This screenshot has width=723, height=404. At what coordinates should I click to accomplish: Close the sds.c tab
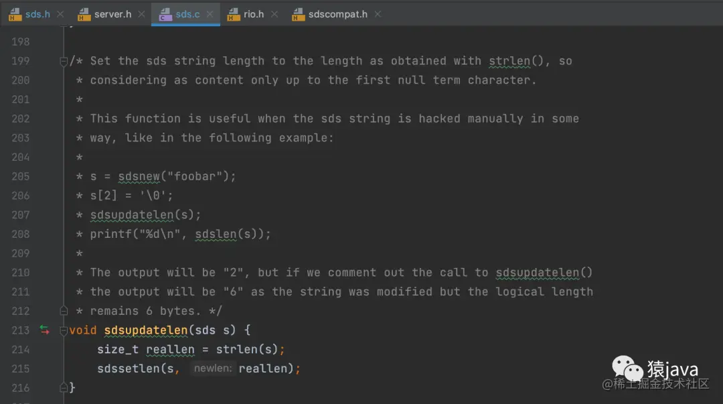click(210, 14)
